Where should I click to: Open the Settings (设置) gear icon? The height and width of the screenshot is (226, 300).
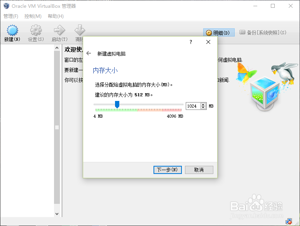point(36,30)
